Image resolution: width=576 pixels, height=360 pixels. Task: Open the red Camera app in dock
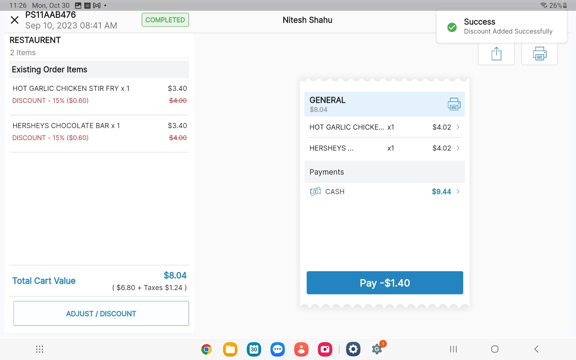[x=325, y=349]
